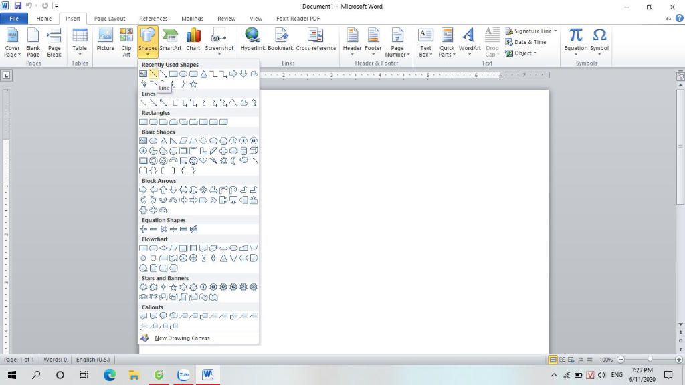Click the 100% zoom level button
The image size is (685, 385).
pyautogui.click(x=606, y=360)
